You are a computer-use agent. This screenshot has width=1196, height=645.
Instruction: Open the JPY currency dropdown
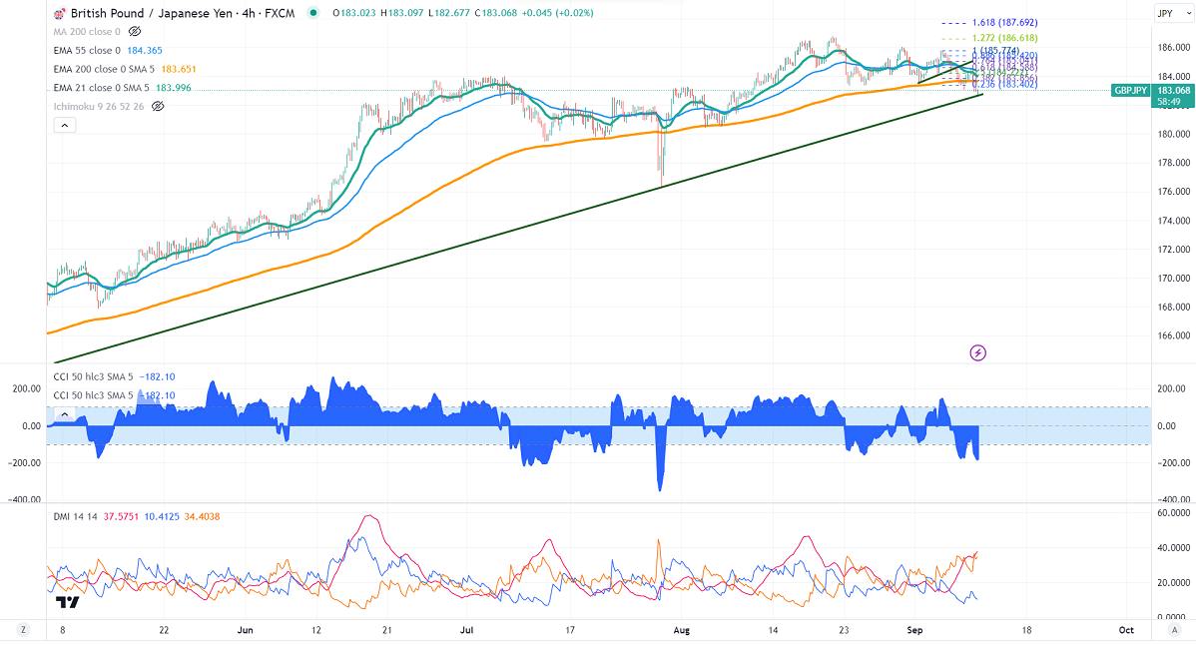pos(1173,14)
